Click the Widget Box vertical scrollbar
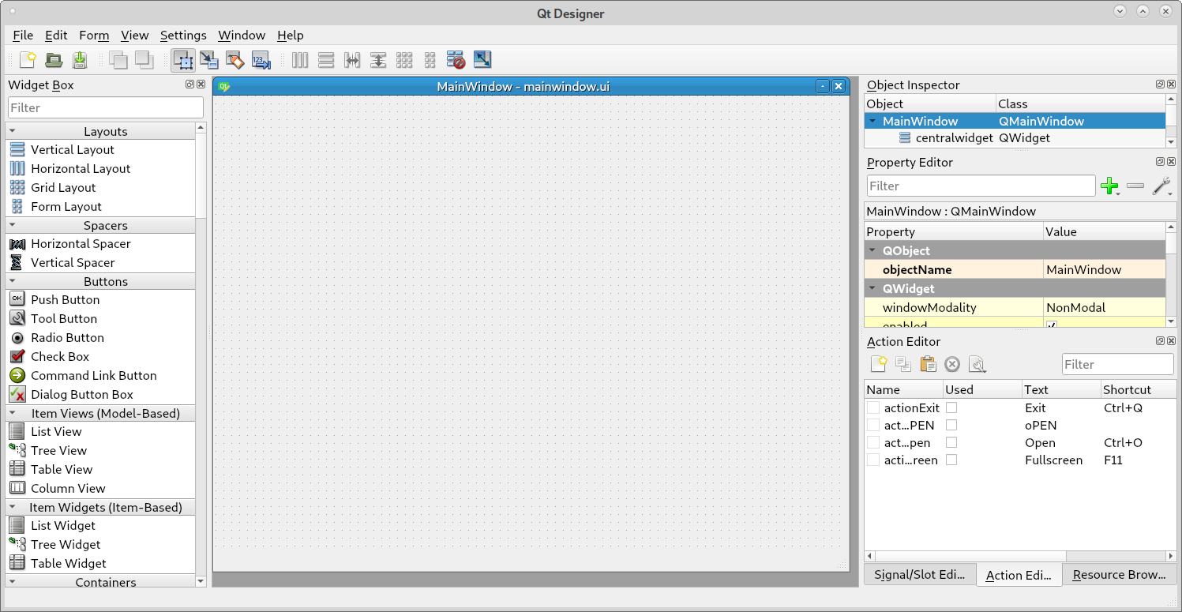 (201, 354)
